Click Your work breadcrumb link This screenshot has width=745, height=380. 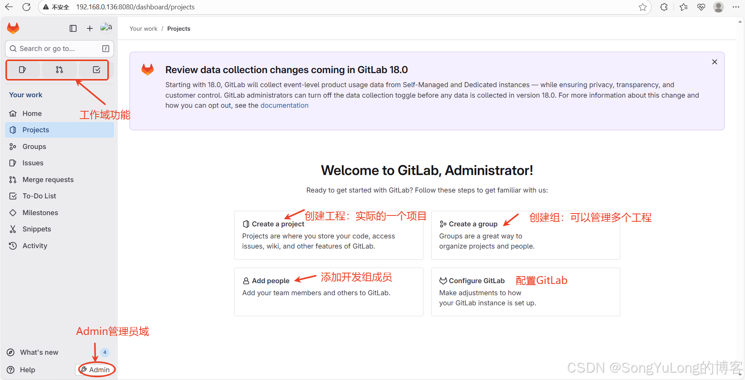(143, 29)
